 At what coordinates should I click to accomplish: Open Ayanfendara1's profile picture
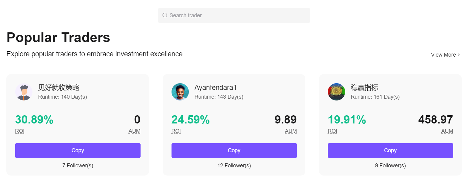click(180, 92)
